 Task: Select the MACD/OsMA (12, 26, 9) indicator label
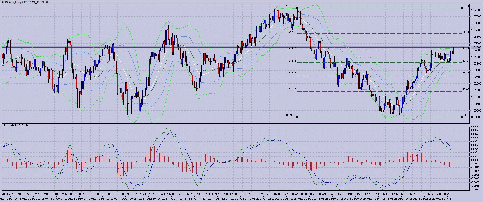[15, 125]
